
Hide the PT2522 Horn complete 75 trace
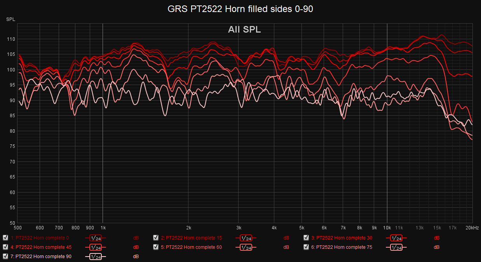306,247
